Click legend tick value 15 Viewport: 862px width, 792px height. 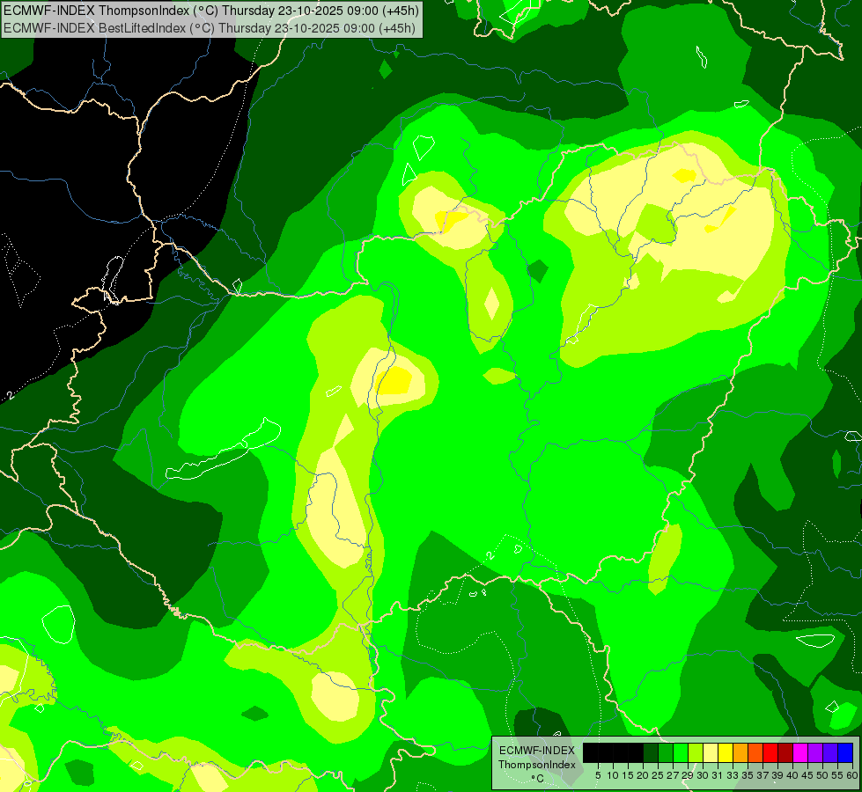(x=629, y=775)
